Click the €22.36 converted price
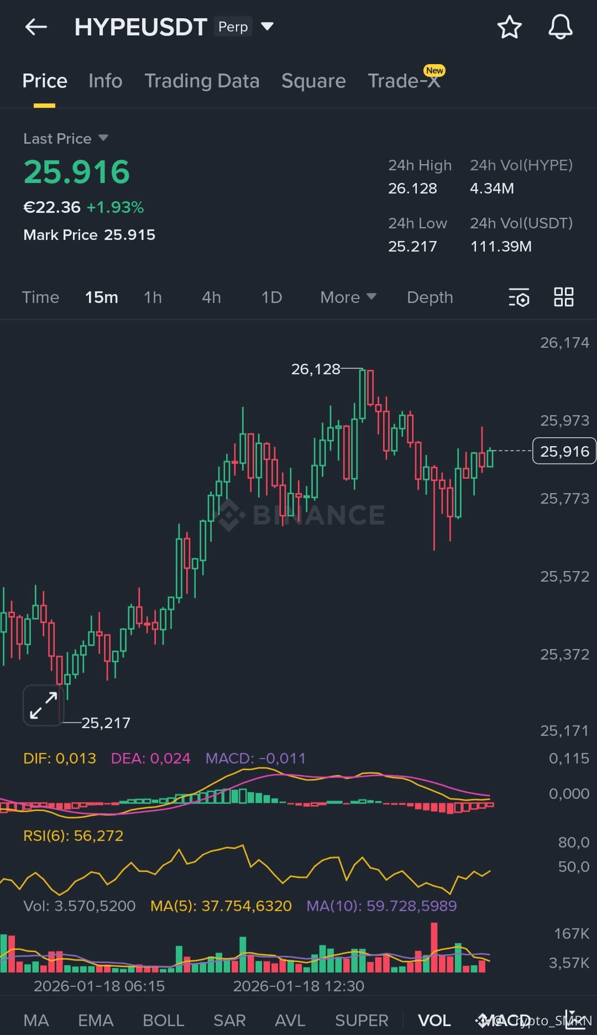The height and width of the screenshot is (1035, 597). point(52,207)
